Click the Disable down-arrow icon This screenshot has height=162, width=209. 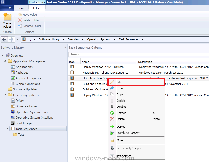pos(112,106)
